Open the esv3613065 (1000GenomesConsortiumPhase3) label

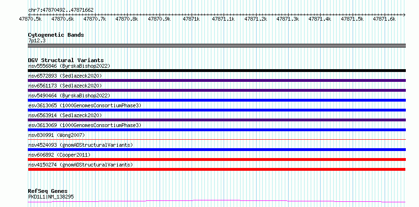(x=85, y=105)
